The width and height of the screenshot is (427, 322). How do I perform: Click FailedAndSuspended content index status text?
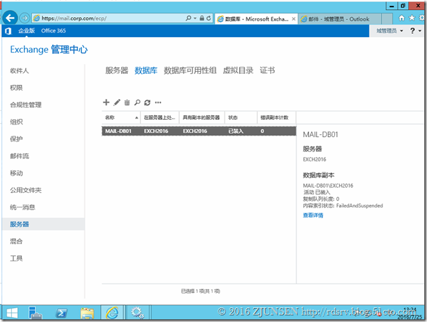[360, 206]
